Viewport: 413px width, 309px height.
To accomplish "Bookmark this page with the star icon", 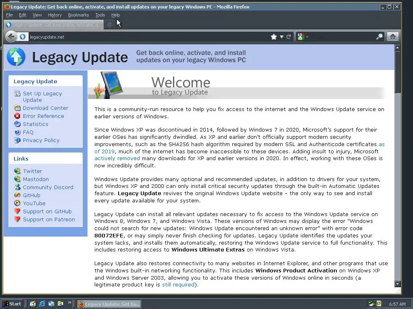I will click(x=274, y=37).
